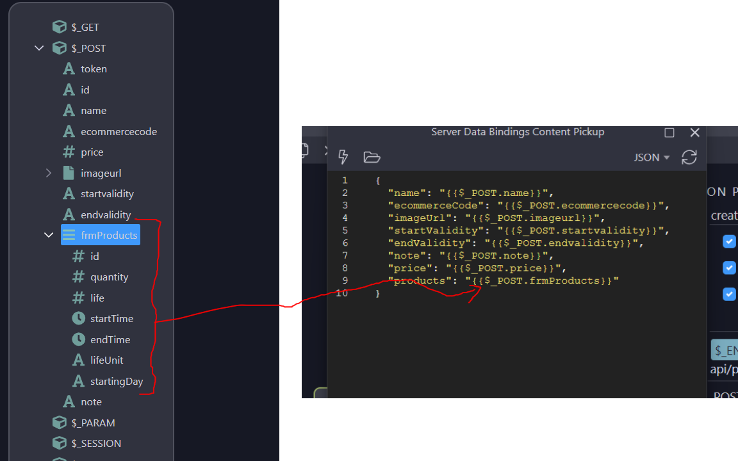Click the refresh icon next to JSON
This screenshot has height=461, width=738.
pyautogui.click(x=689, y=157)
